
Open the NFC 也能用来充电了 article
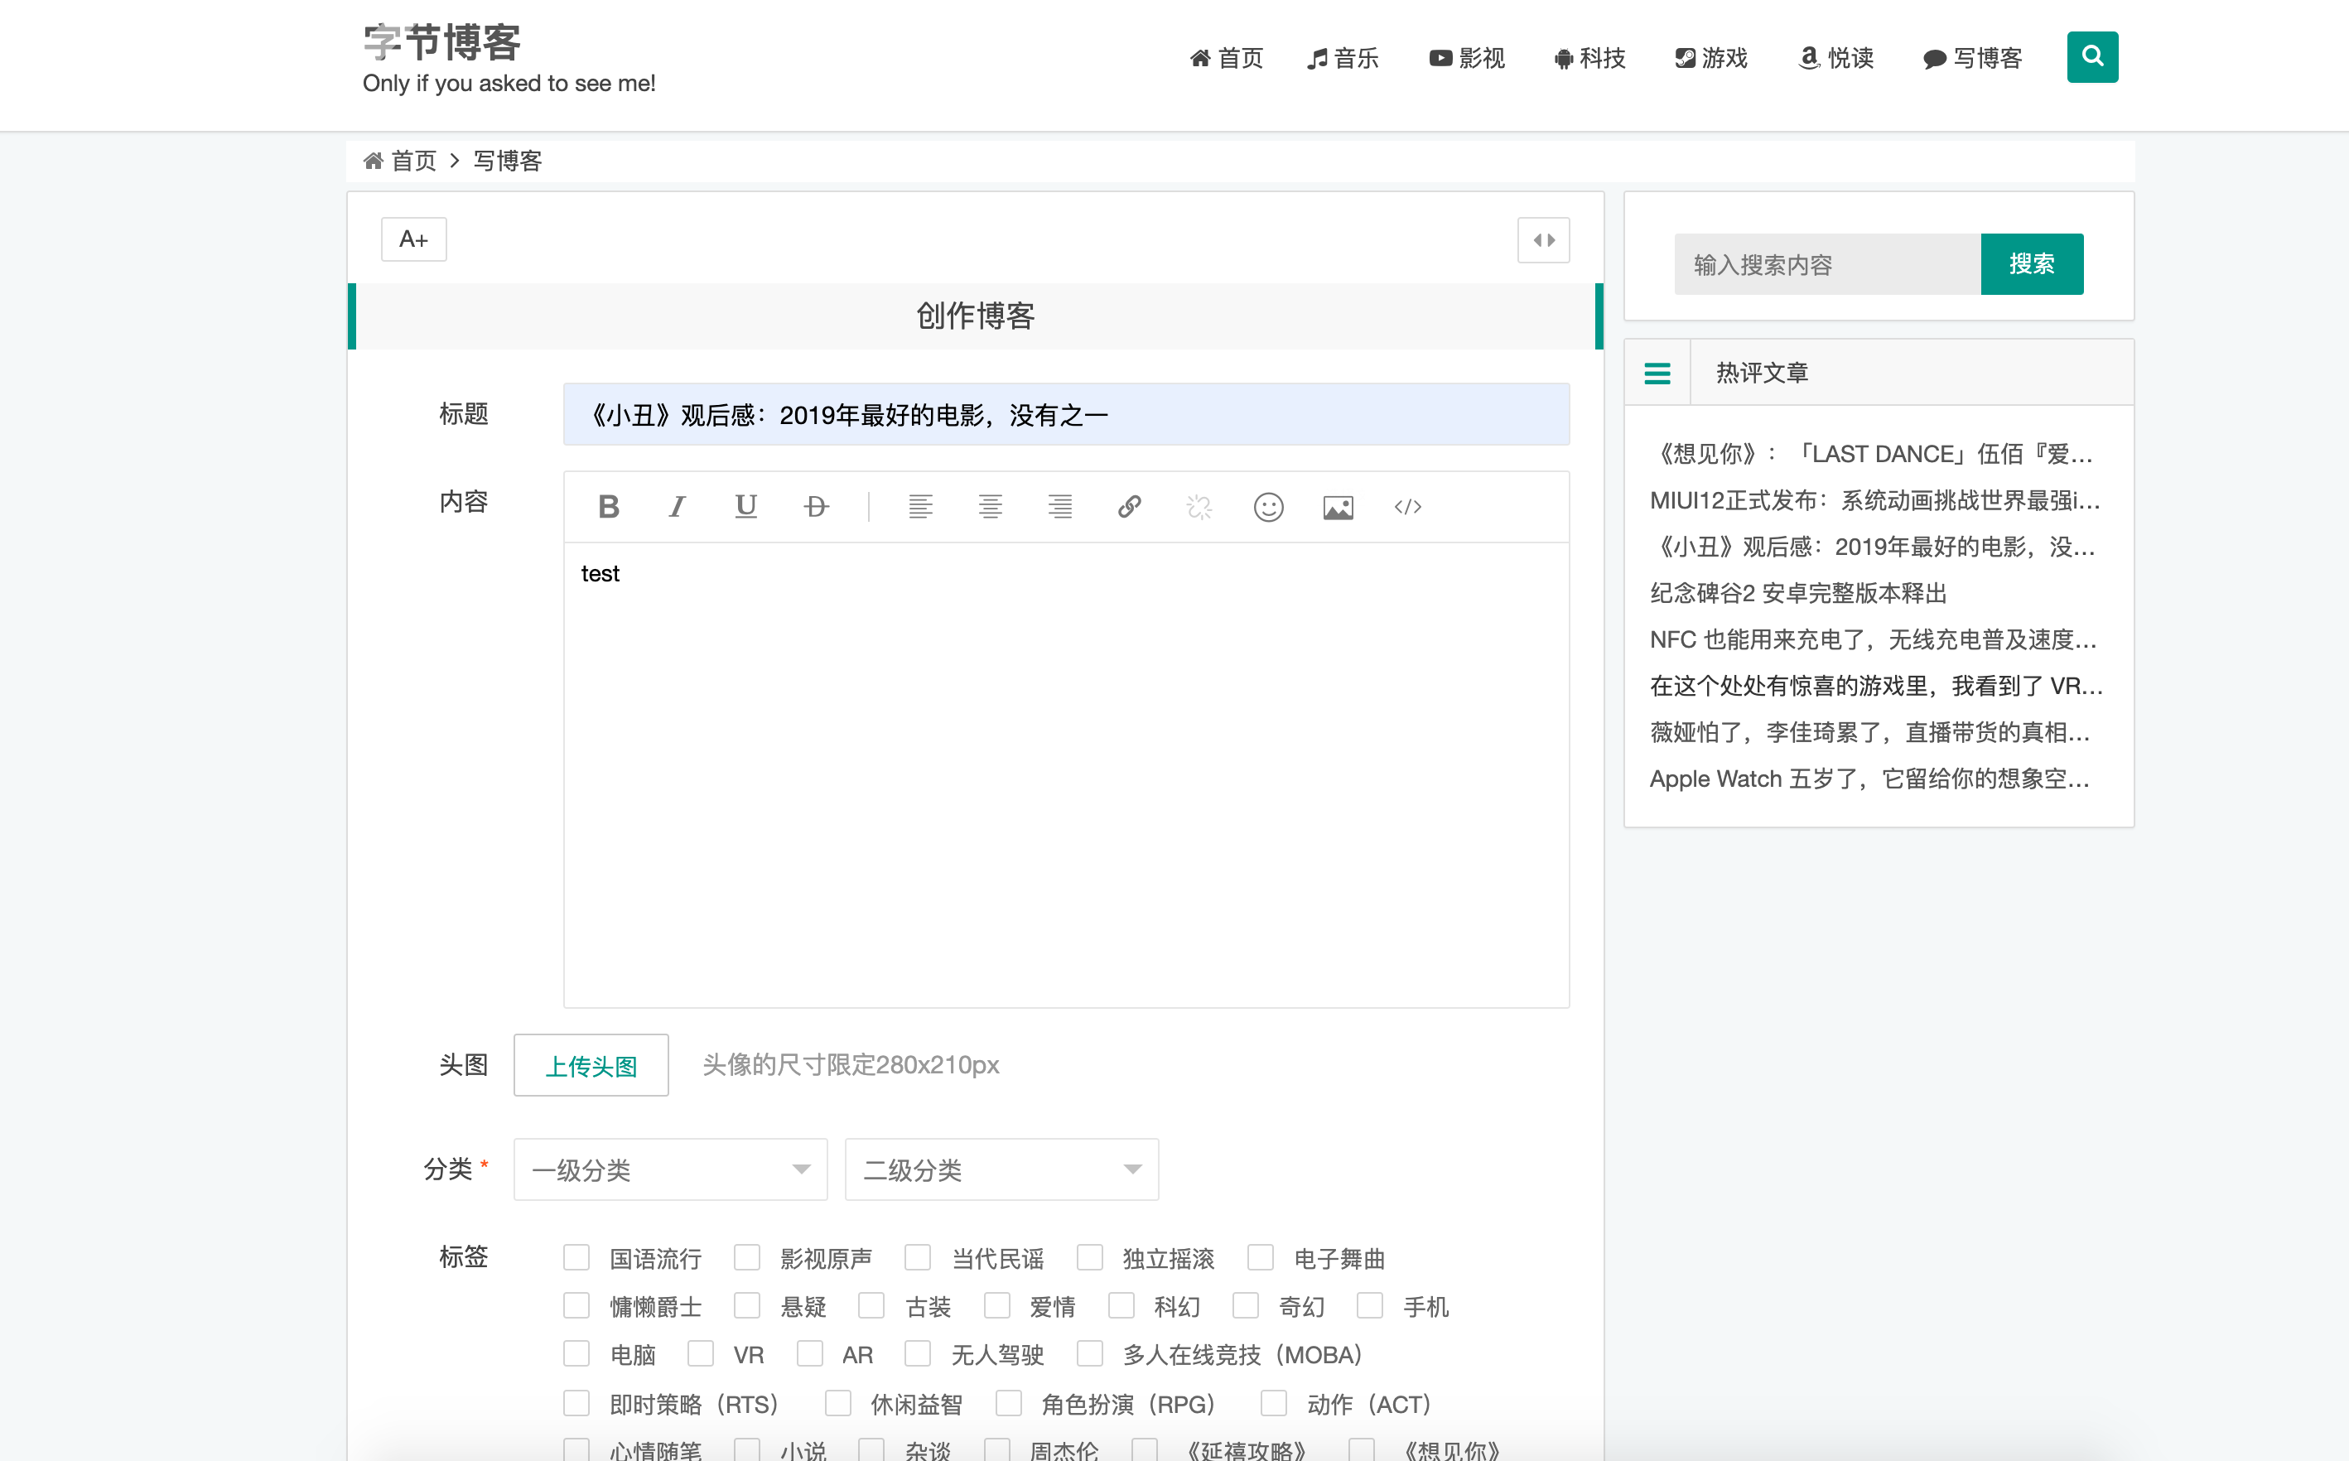[x=1874, y=639]
